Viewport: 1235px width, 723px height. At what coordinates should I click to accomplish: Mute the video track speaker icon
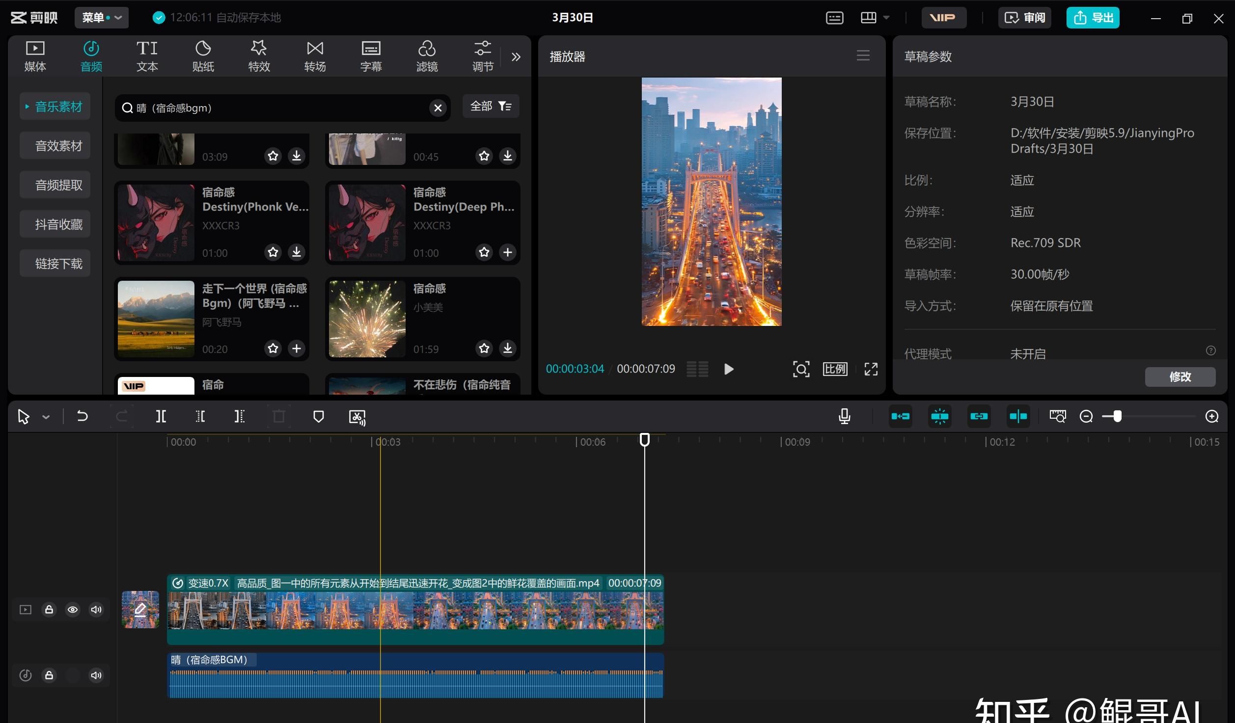click(96, 610)
